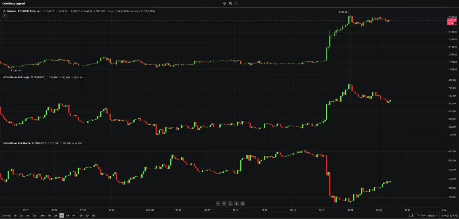The height and width of the screenshot is (219, 459).
Task: Click the Save button in the bottom bar
Action: click(422, 215)
